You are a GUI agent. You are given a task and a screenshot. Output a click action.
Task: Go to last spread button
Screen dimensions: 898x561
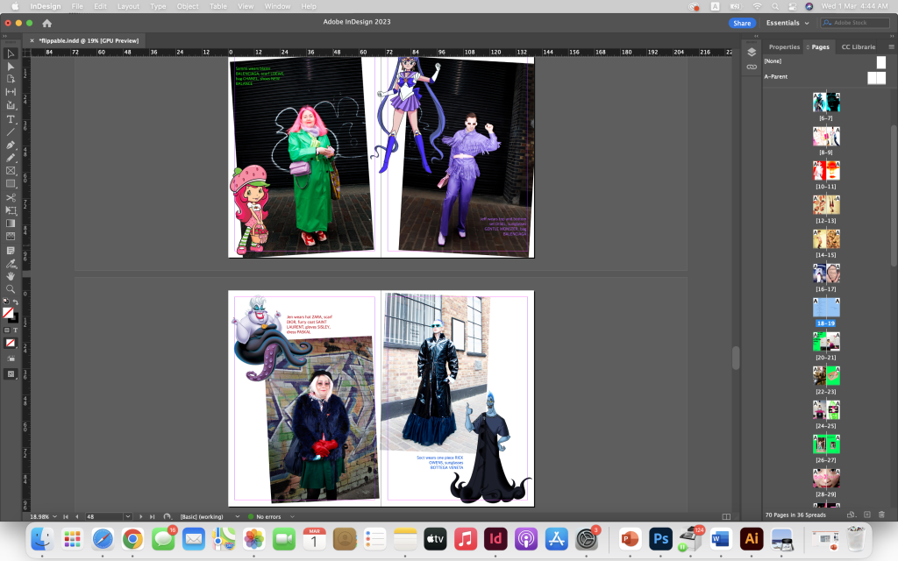(x=152, y=516)
